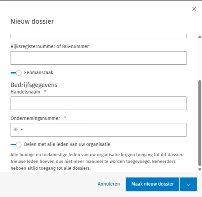Image resolution: width=202 pixels, height=197 pixels.
Task: Focus the Rijksregisternummer of BIS-nummer field
Action: tap(98, 58)
